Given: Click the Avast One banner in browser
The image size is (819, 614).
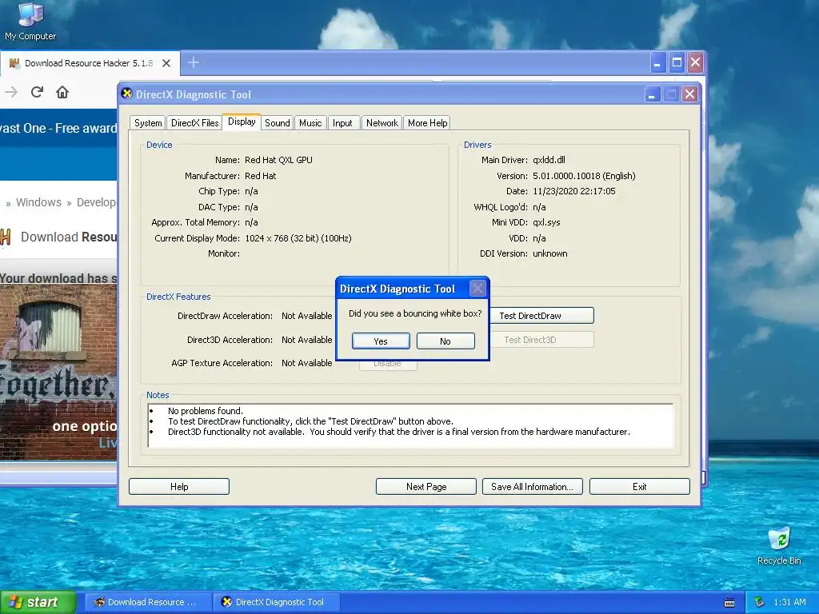Looking at the screenshot, I should pos(58,128).
